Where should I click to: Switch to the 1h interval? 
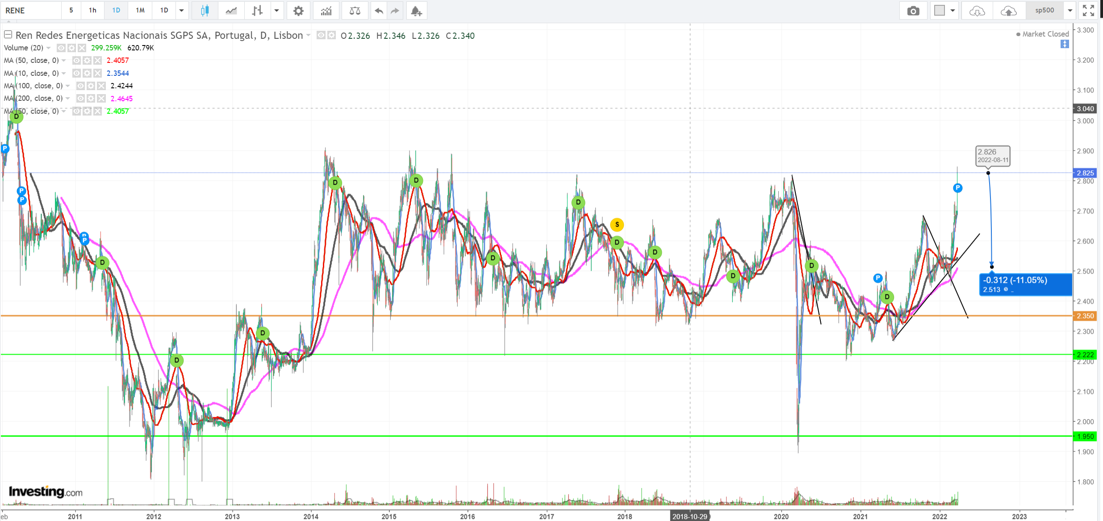click(92, 11)
